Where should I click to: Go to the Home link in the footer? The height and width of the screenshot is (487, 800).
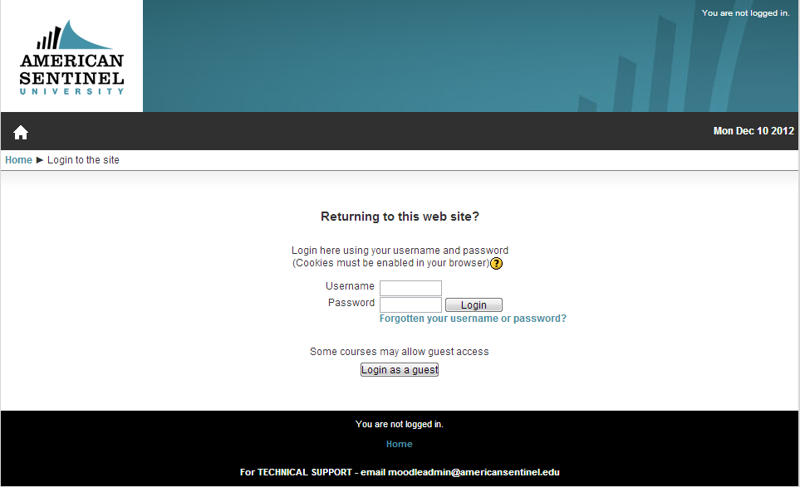[400, 444]
